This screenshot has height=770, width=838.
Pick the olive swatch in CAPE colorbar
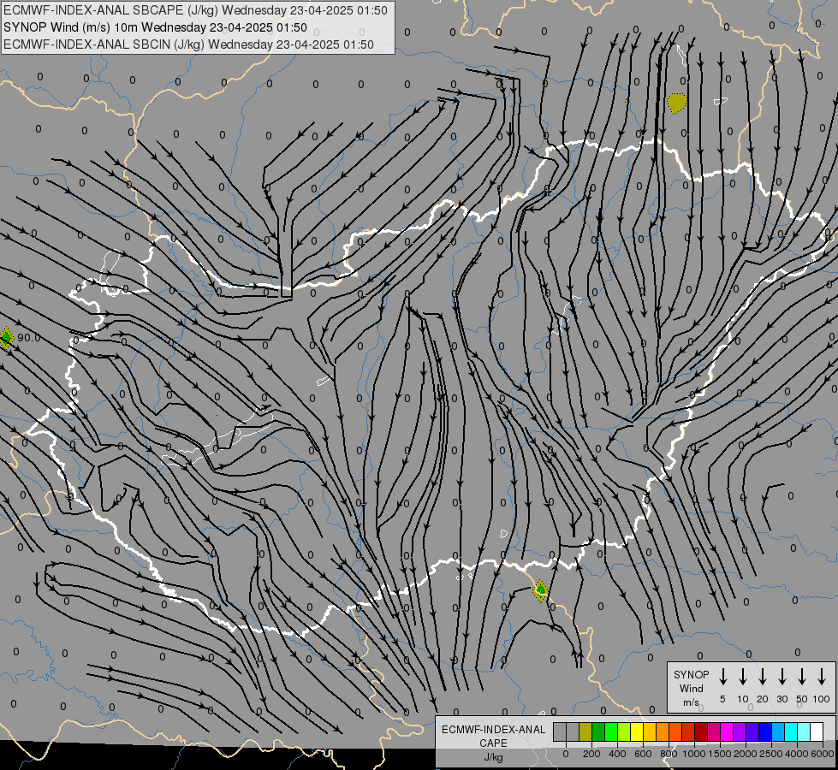(x=585, y=731)
